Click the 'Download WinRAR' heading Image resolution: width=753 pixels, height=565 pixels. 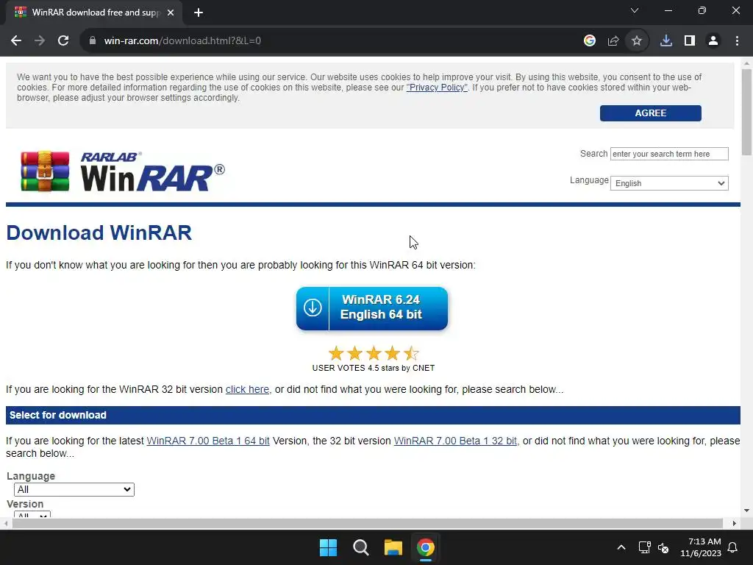pos(99,233)
